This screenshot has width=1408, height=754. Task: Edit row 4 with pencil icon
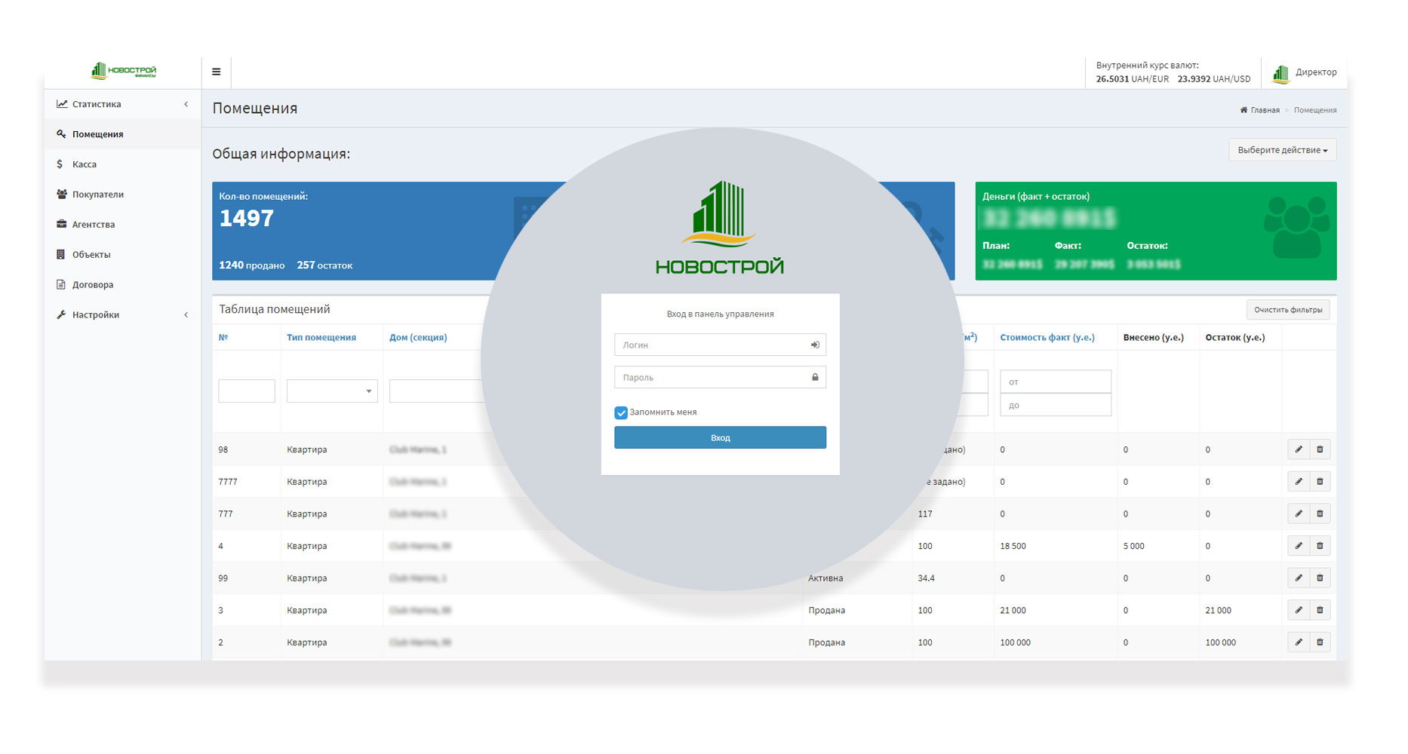[1299, 546]
